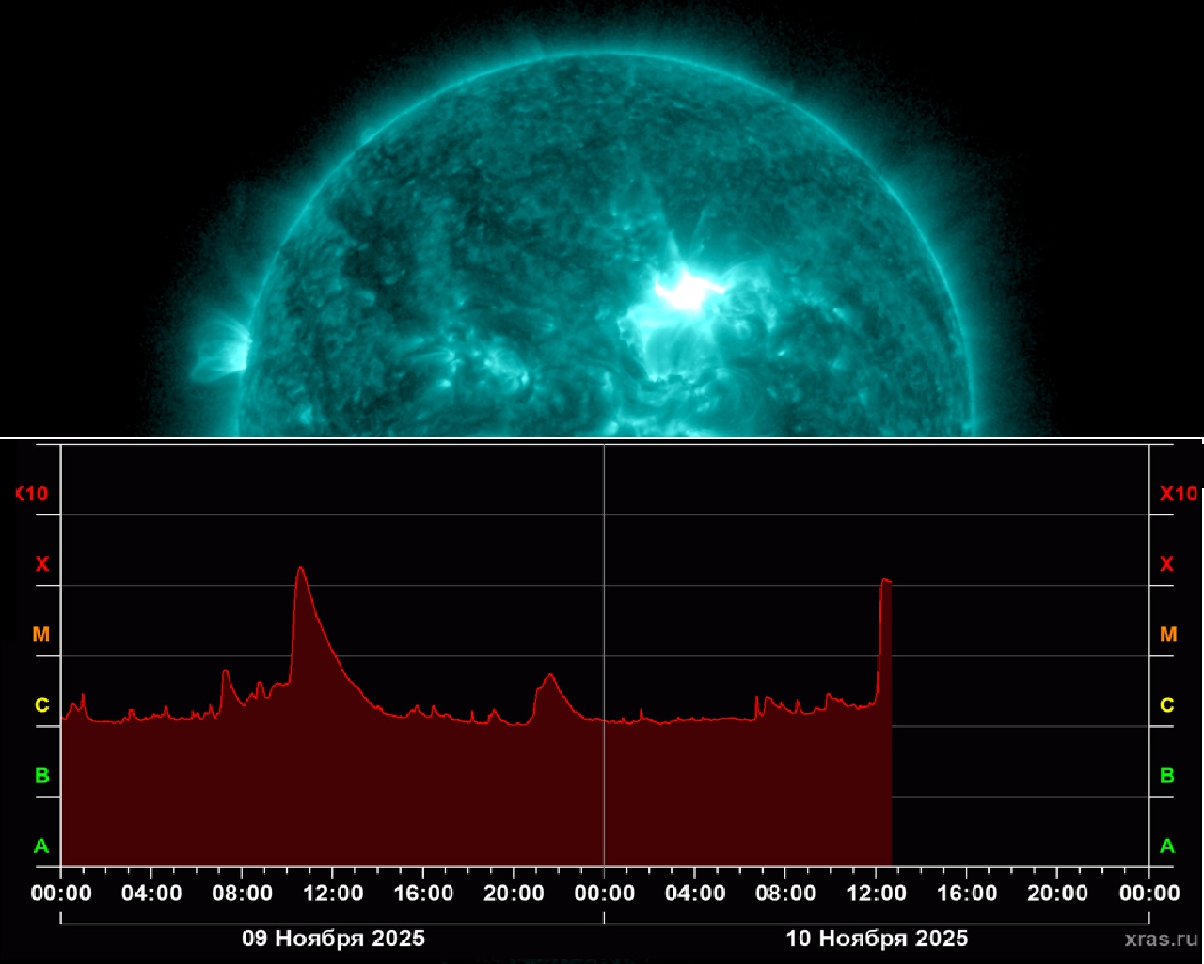Click the bright flare region on the Sun
Viewport: 1204px width, 964px height.
click(x=689, y=292)
